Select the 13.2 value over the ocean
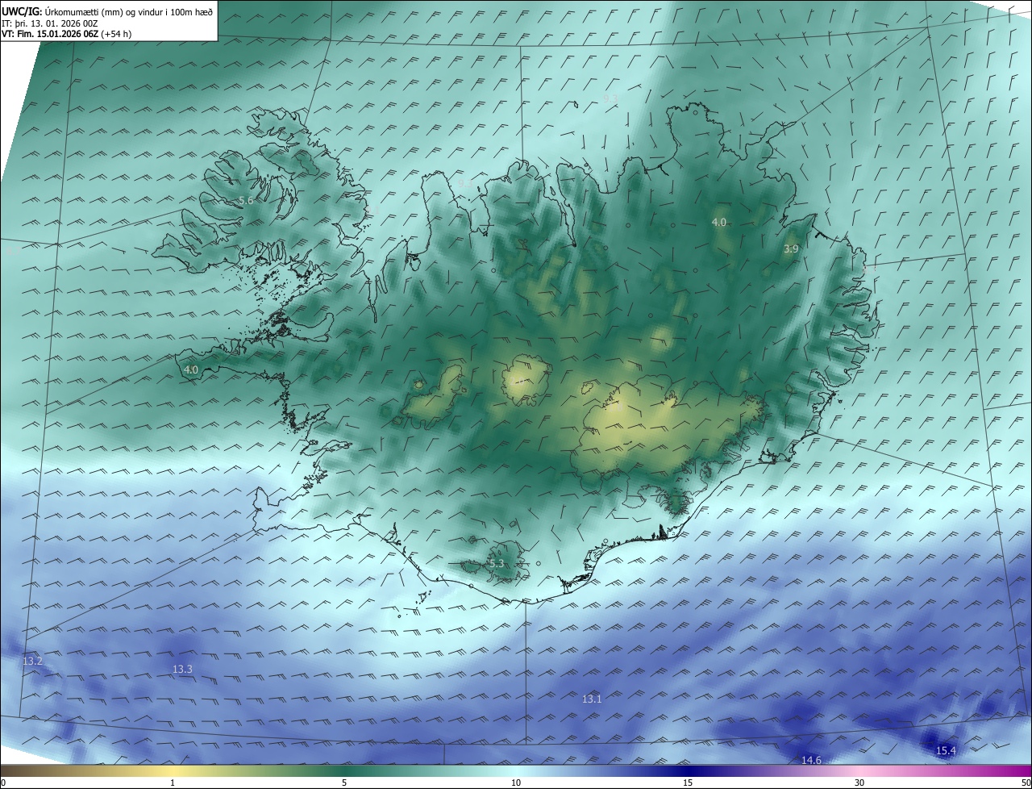The width and height of the screenshot is (1032, 789). (x=32, y=662)
